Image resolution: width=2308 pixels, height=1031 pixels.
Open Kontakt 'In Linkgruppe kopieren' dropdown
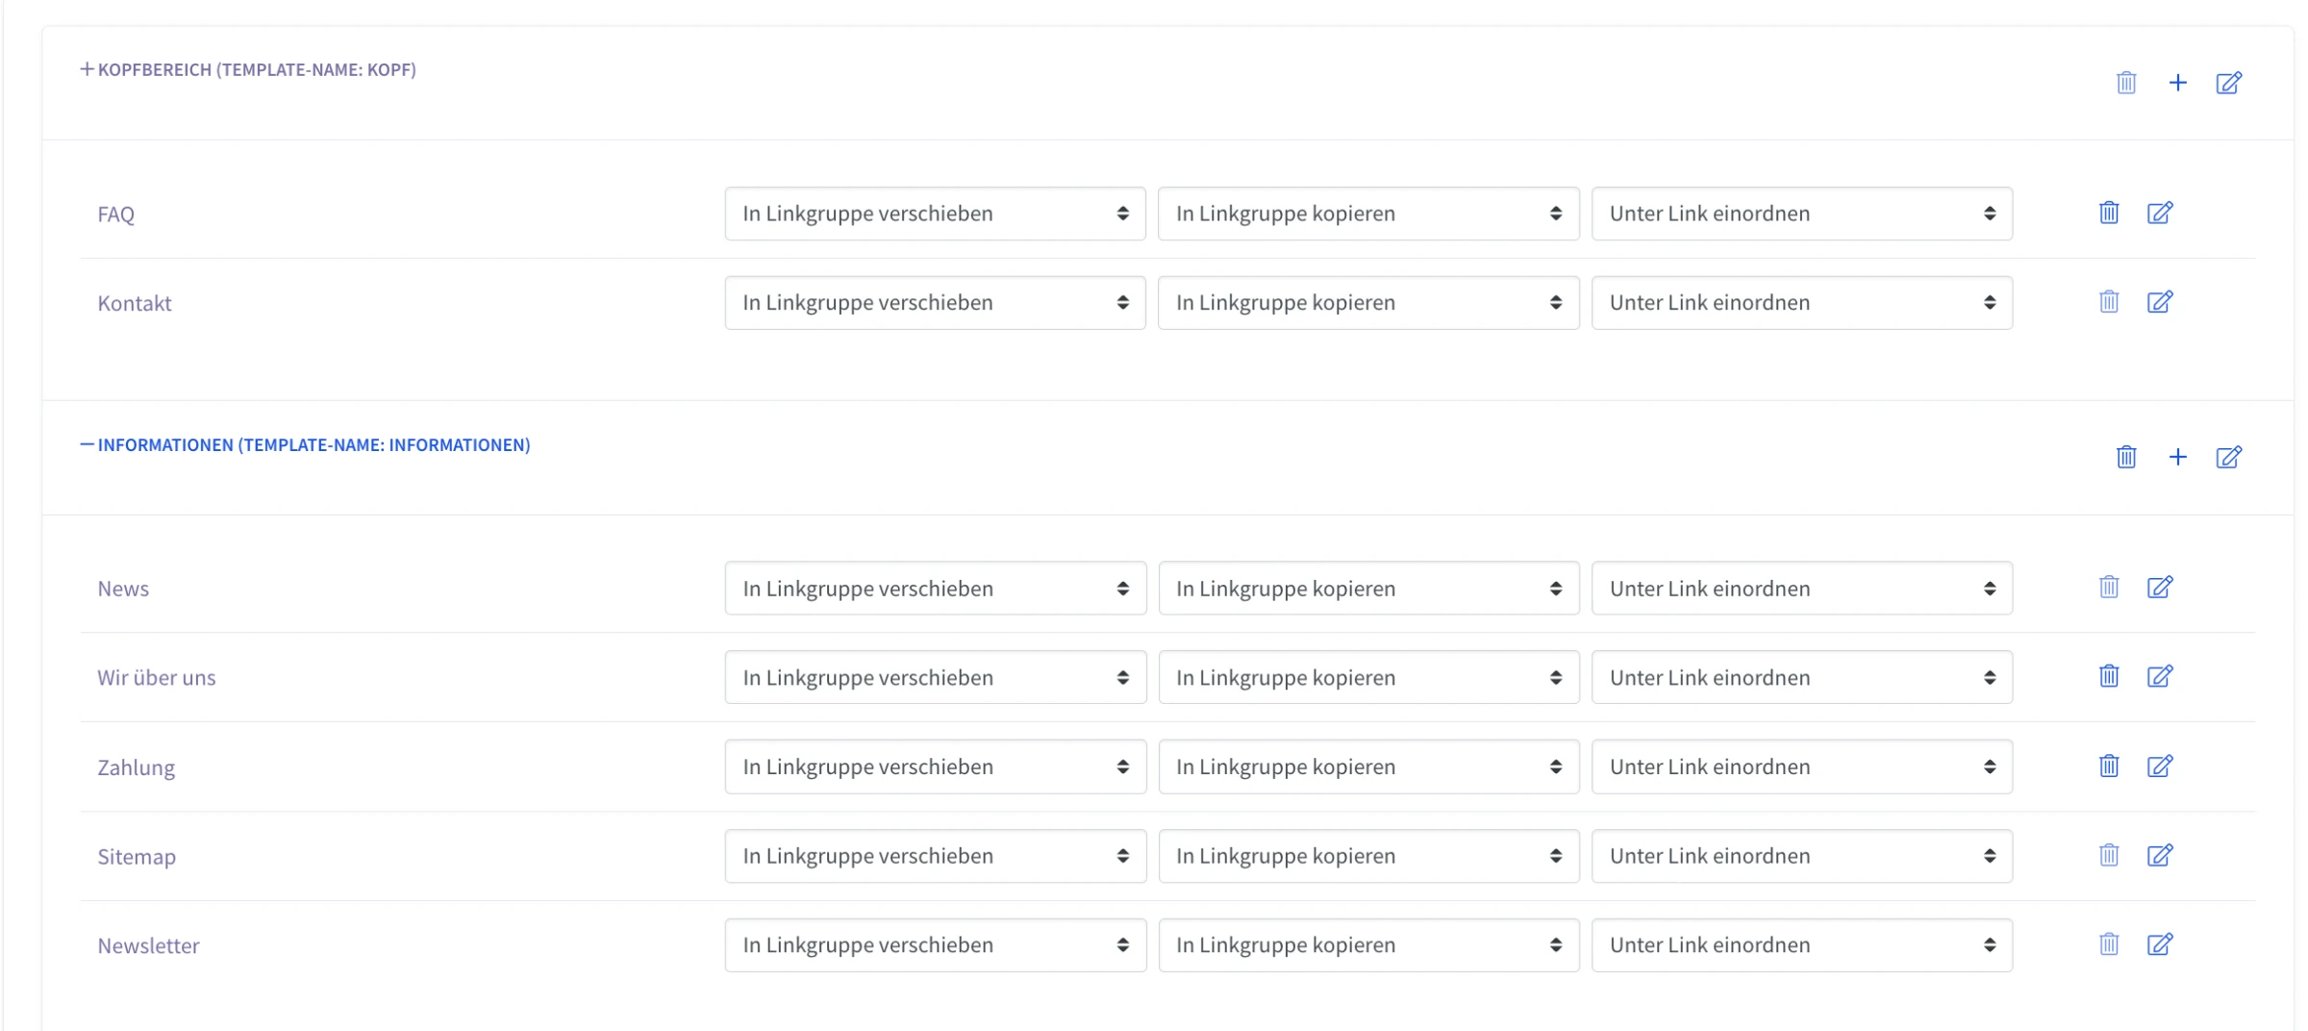[1368, 303]
